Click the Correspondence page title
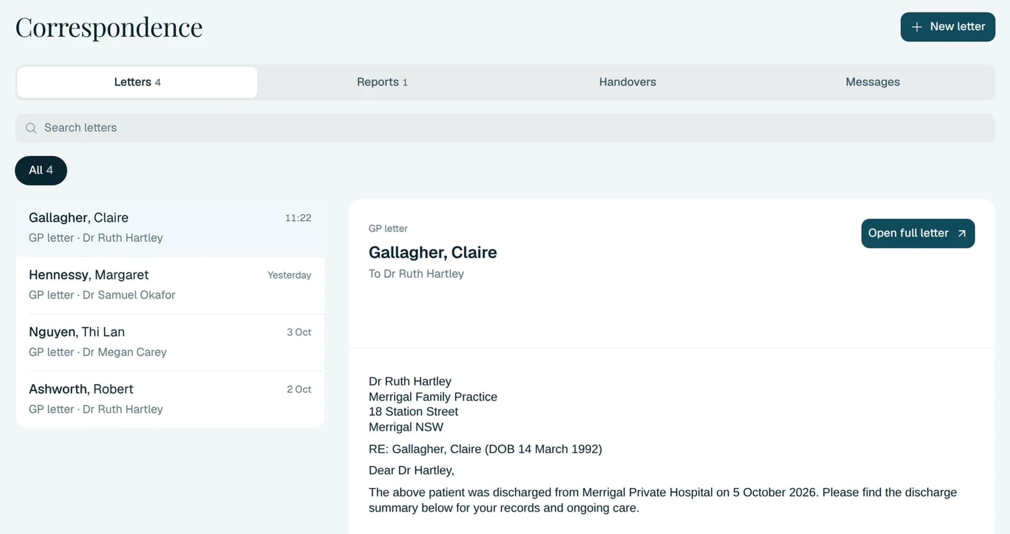Screen dimensions: 1010x534 109,28
